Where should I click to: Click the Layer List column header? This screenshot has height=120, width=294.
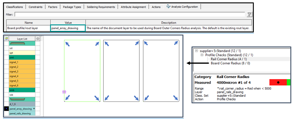tap(22, 39)
